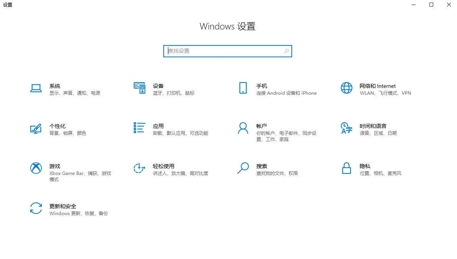Open the 设备 settings title

tap(158, 86)
